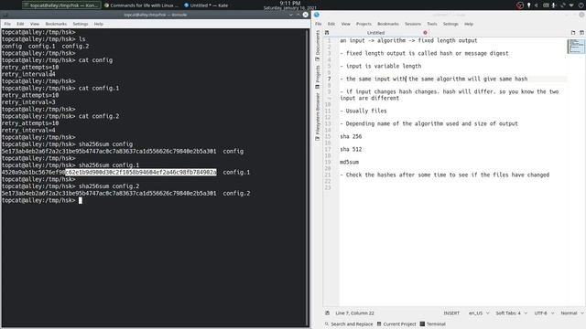The width and height of the screenshot is (586, 329).
Task: Open Konsole's Edit menu
Action: [20, 24]
